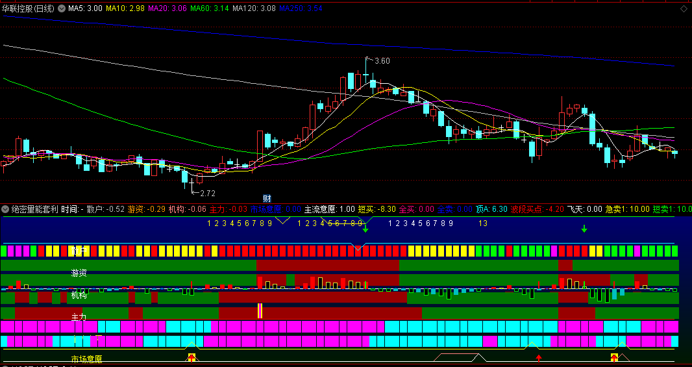Click the 顶A: 6.30 value

click(x=491, y=209)
